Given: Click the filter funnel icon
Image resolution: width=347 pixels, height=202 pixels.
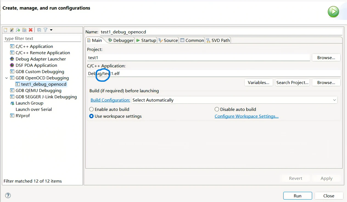Looking at the screenshot, I should pos(46,30).
